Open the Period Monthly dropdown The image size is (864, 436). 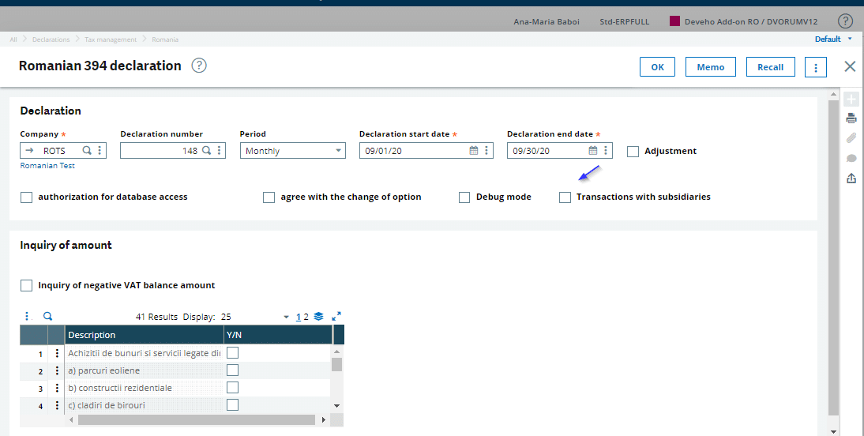coord(292,151)
